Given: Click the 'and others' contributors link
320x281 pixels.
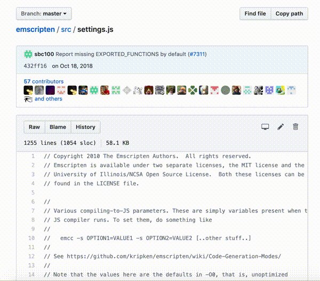Looking at the screenshot, I should pos(49,99).
